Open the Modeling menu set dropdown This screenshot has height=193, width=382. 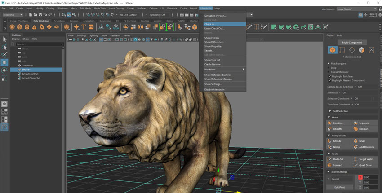[x=13, y=15]
